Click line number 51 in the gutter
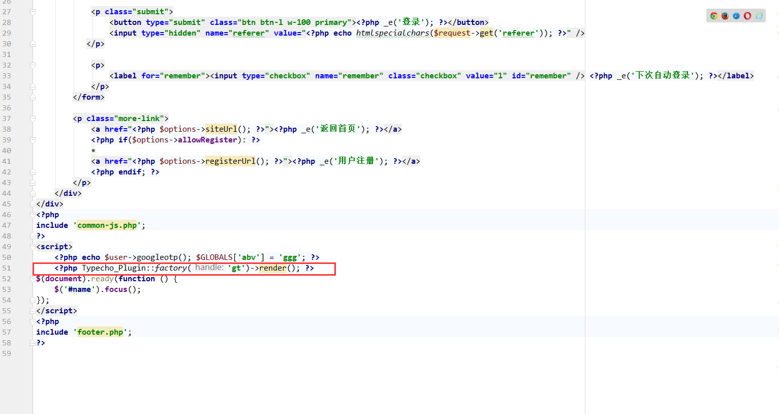This screenshot has height=414, width=779. click(7, 268)
